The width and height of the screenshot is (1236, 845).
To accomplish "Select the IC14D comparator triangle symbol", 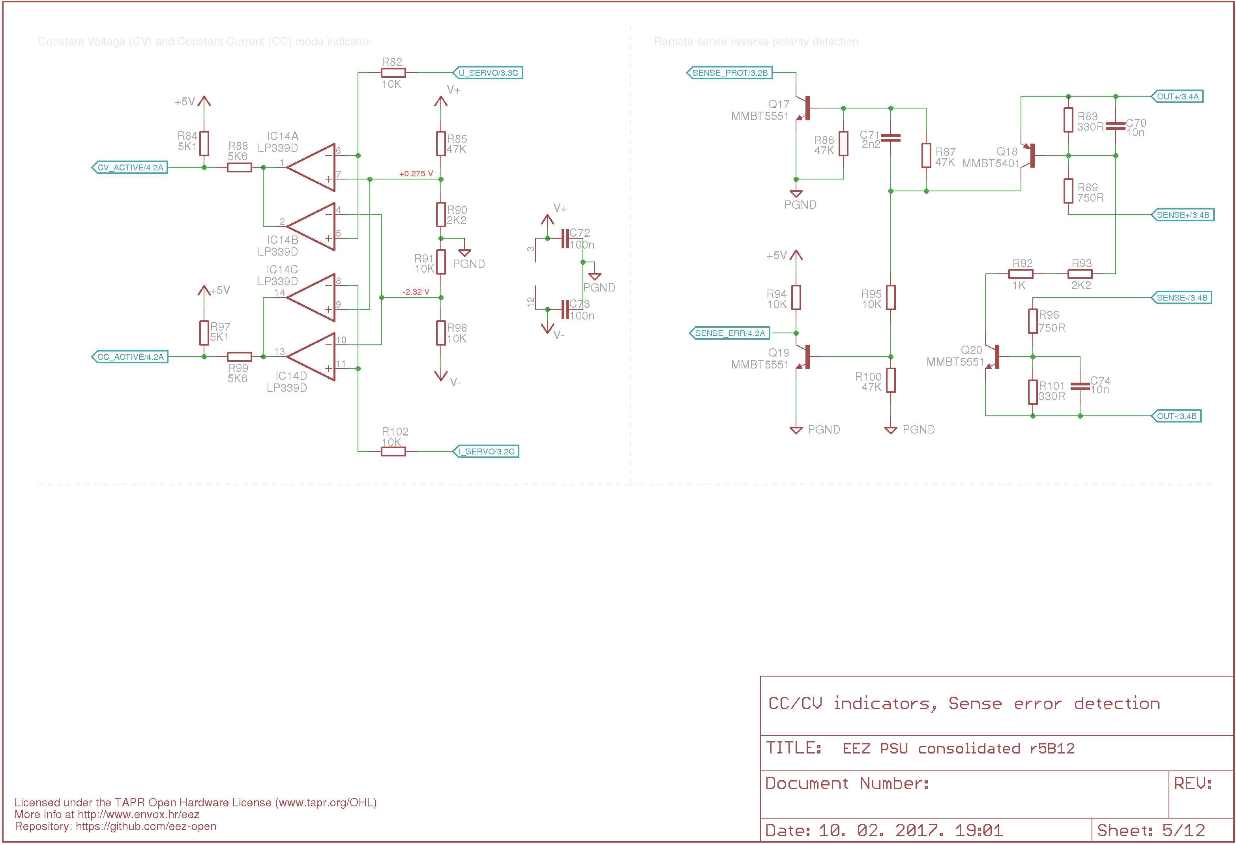I will (311, 357).
